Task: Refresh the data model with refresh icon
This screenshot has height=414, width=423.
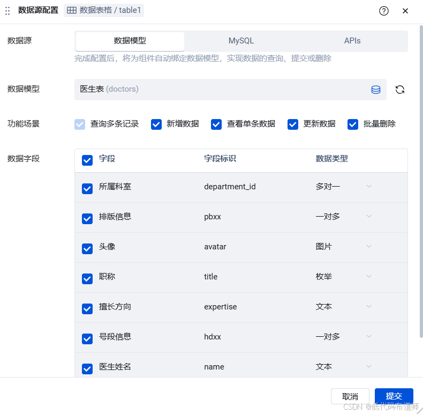Action: [400, 90]
